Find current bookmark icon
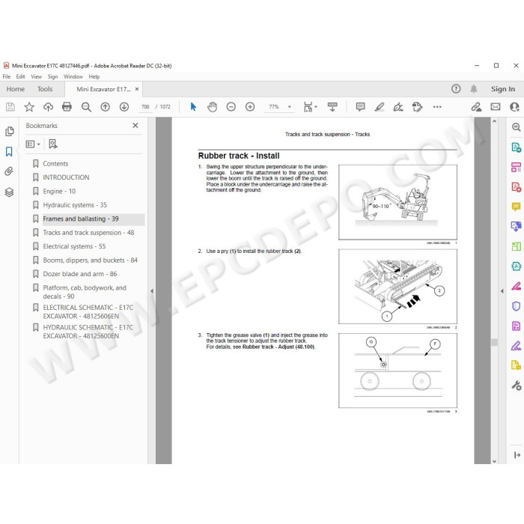Viewport: 524px width, 524px height. tap(53, 144)
